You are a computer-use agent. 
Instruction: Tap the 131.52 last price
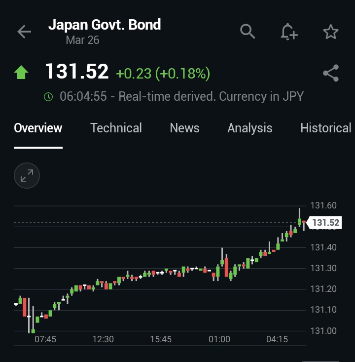77,71
